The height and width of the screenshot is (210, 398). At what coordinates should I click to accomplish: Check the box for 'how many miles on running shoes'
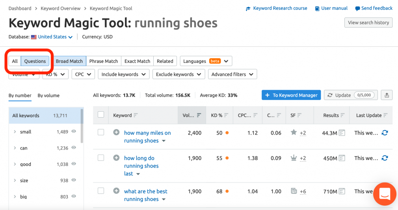click(x=101, y=133)
